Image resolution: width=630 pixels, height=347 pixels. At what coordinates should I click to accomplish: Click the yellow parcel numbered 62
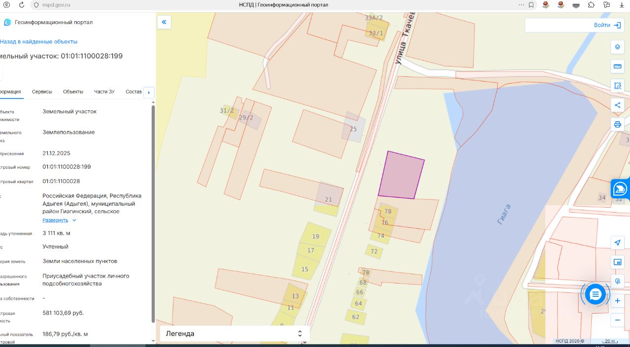(355, 316)
